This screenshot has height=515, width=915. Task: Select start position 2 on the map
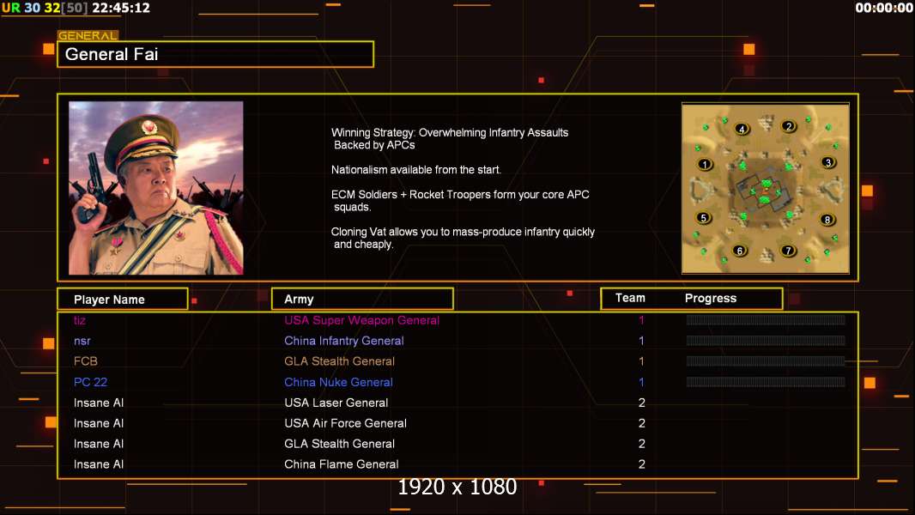click(789, 126)
